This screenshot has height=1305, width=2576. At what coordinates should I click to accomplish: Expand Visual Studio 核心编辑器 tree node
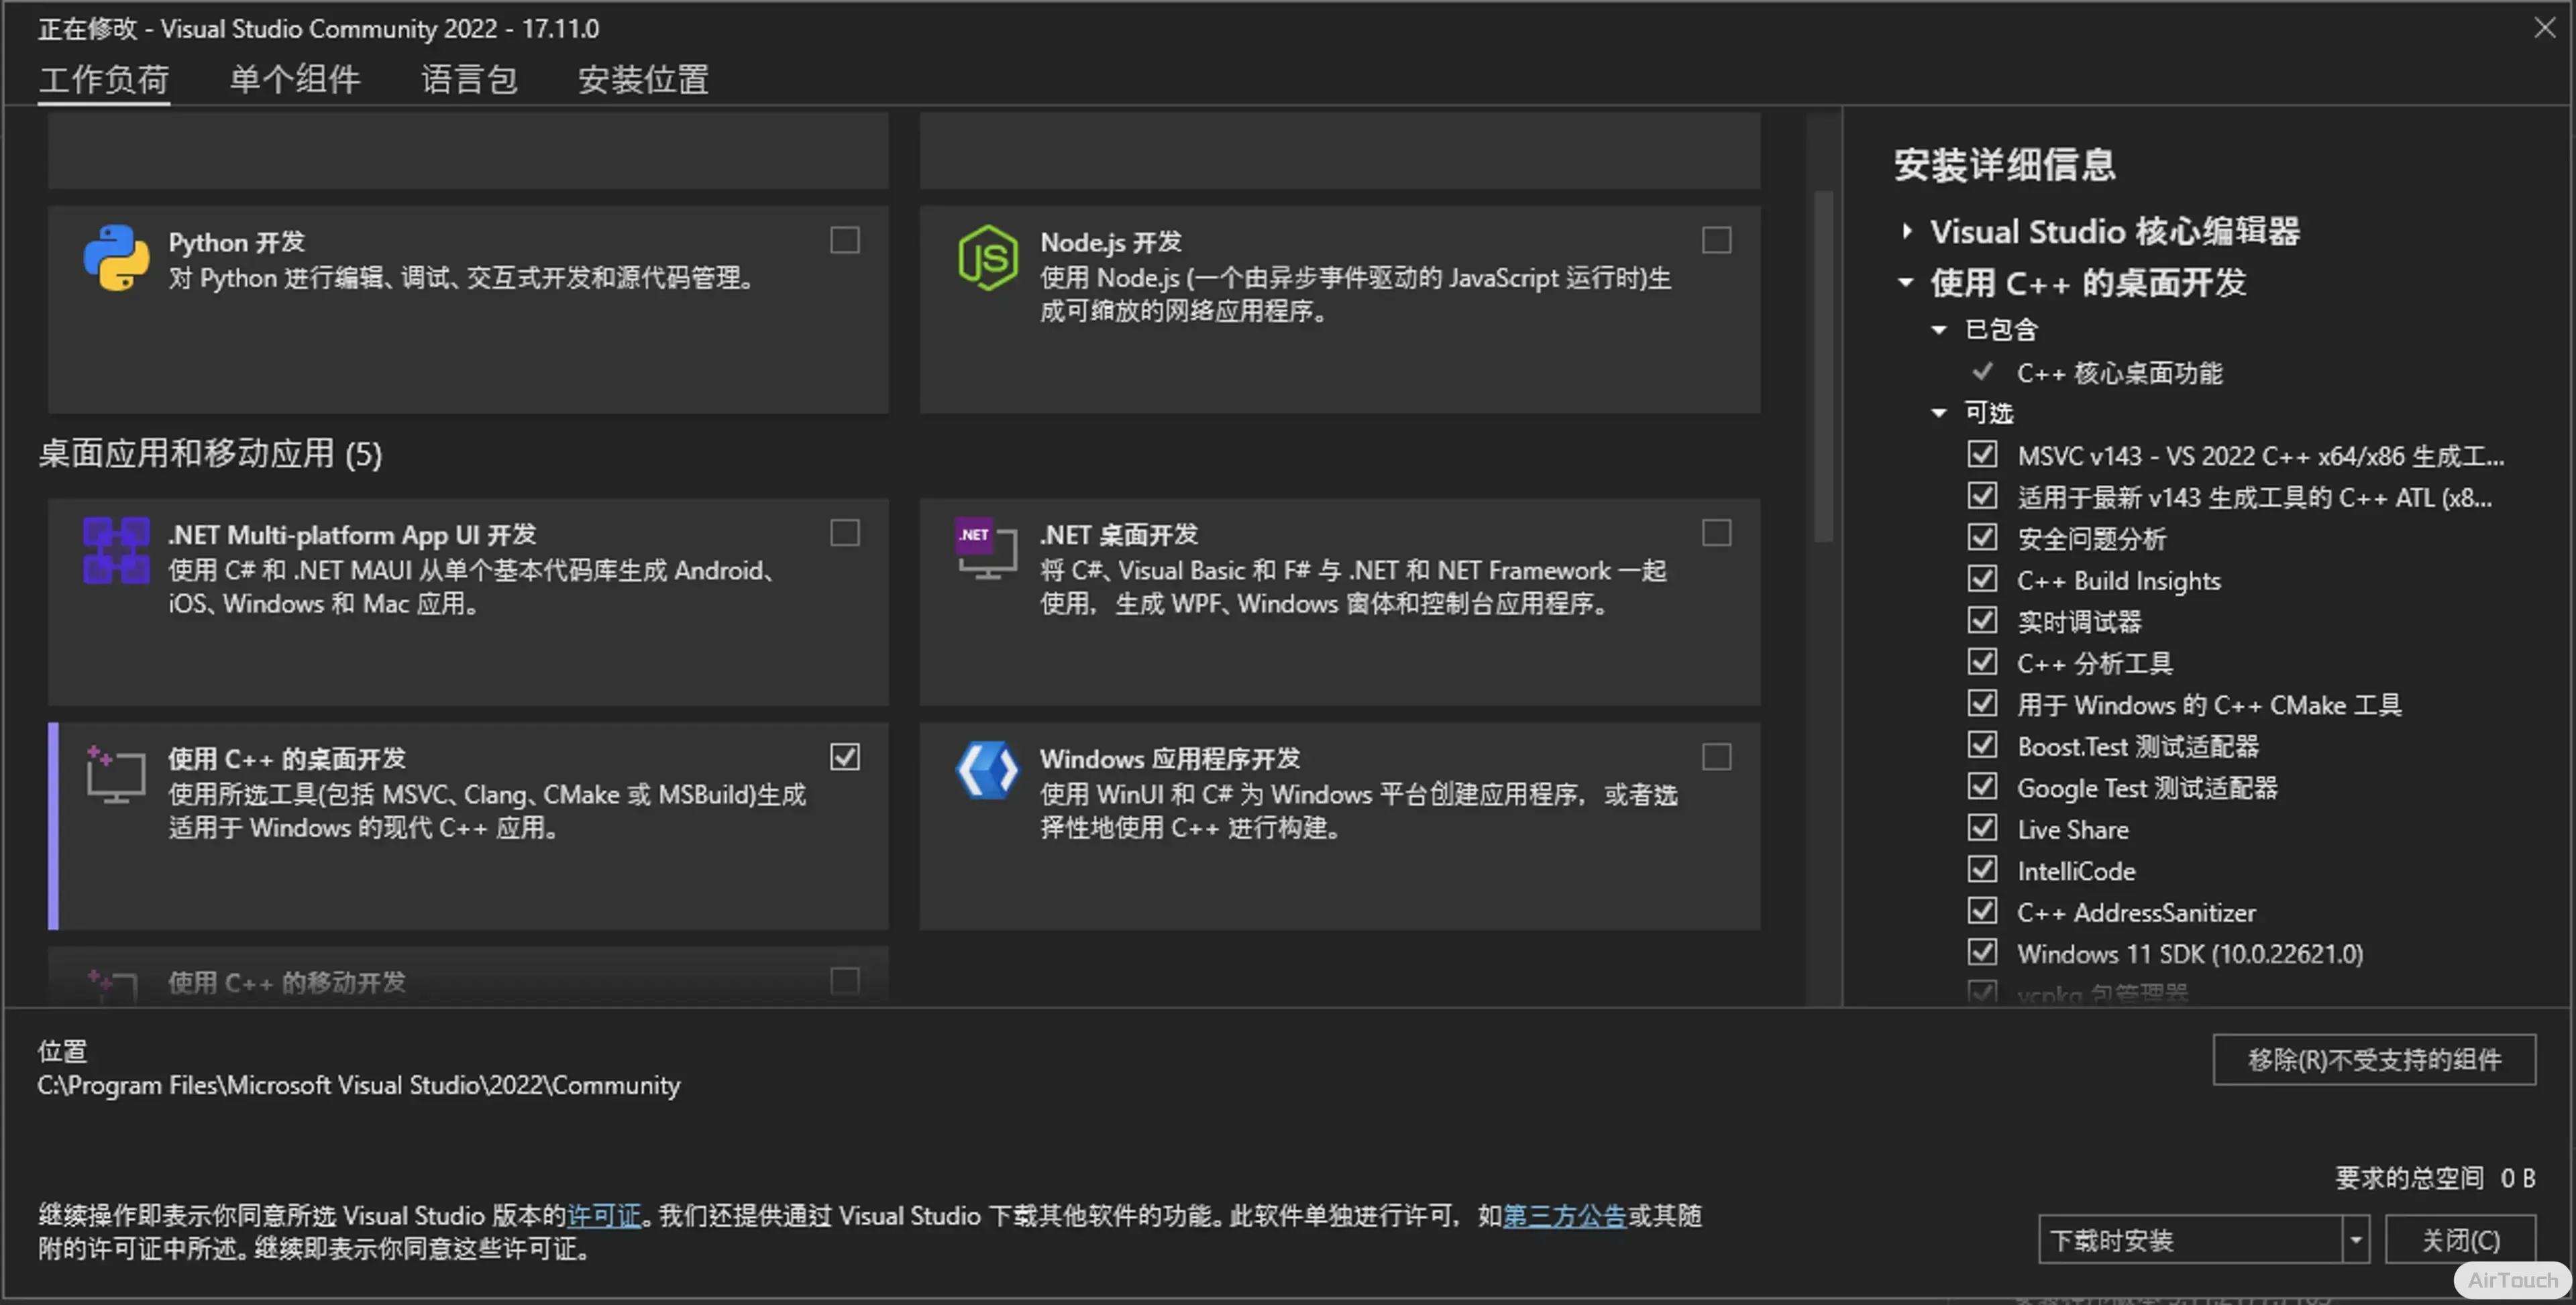click(1907, 232)
